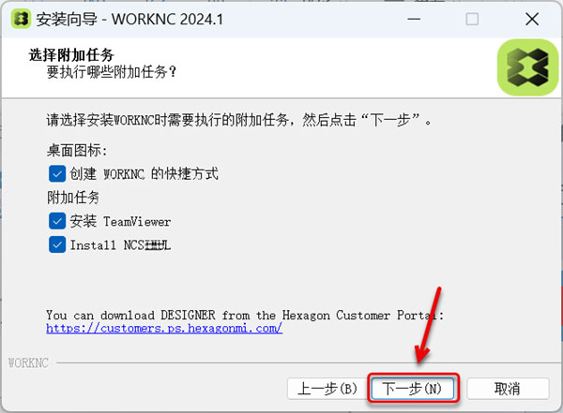
Task: Uncheck the create WORKNC desktop shortcut checkbox
Action: coord(57,174)
